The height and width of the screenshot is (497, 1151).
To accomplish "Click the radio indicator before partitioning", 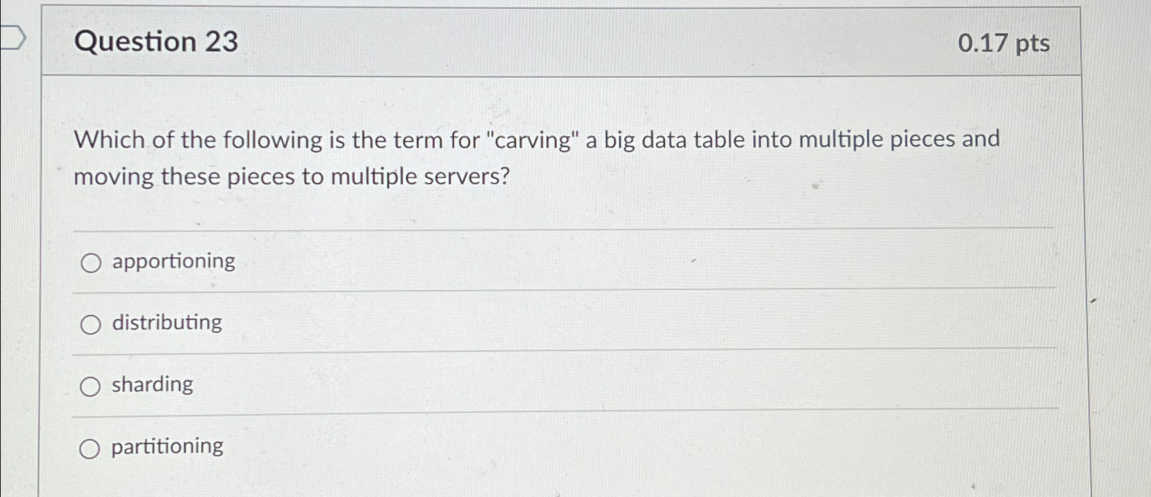I will point(90,448).
